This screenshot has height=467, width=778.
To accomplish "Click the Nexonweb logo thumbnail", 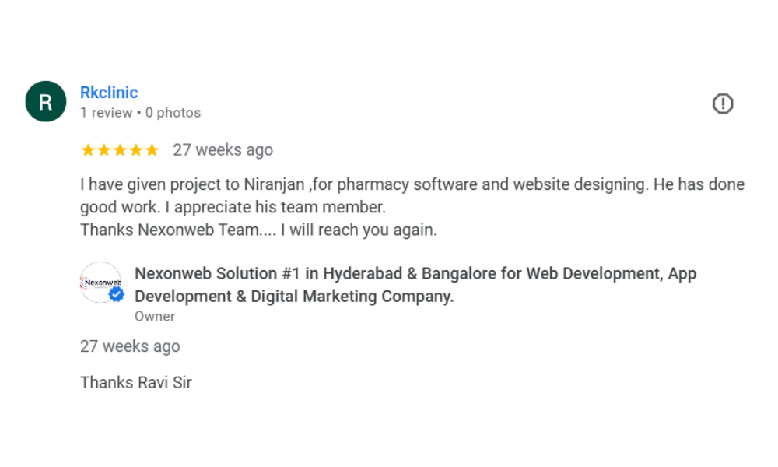I will click(99, 281).
